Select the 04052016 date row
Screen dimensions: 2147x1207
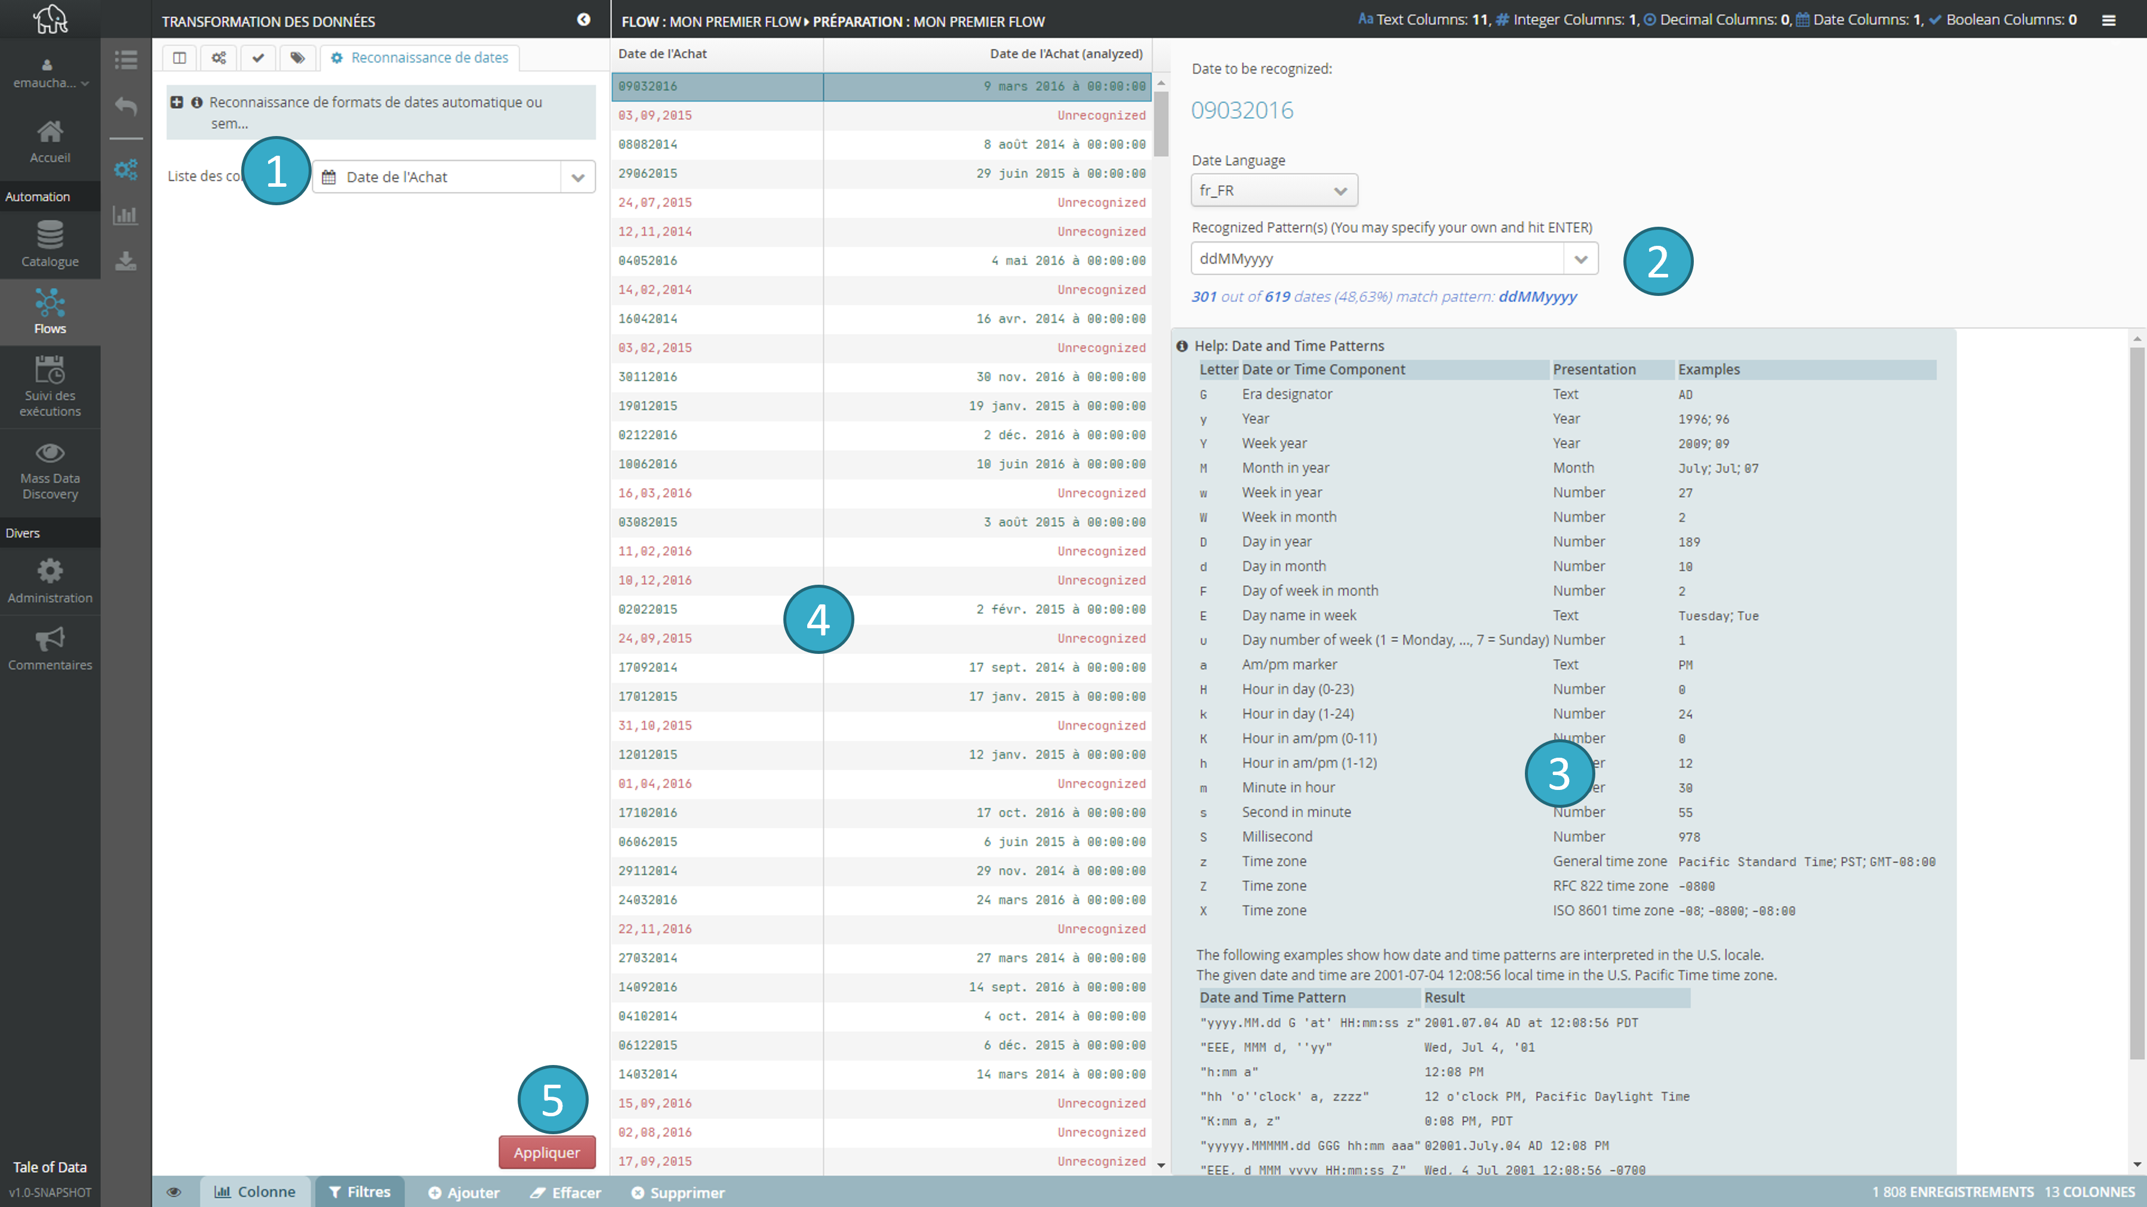(881, 261)
